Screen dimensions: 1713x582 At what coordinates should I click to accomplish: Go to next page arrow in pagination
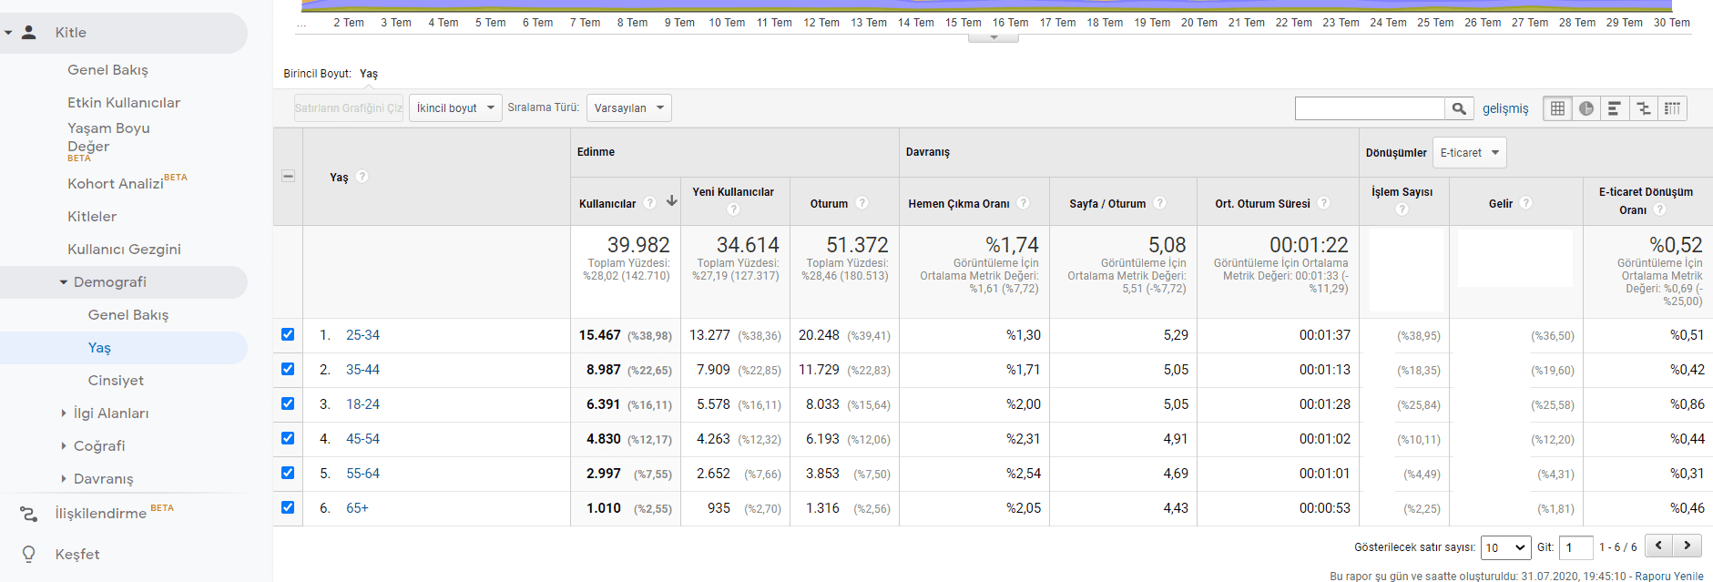(x=1688, y=546)
